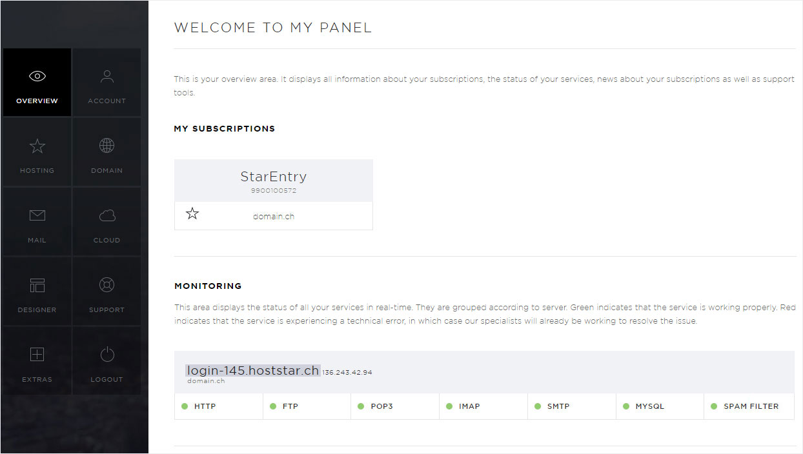
Task: Open the Domain globe icon
Action: (107, 146)
